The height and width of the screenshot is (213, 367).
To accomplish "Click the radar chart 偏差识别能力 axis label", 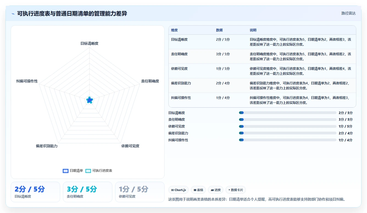I will click(47, 146).
